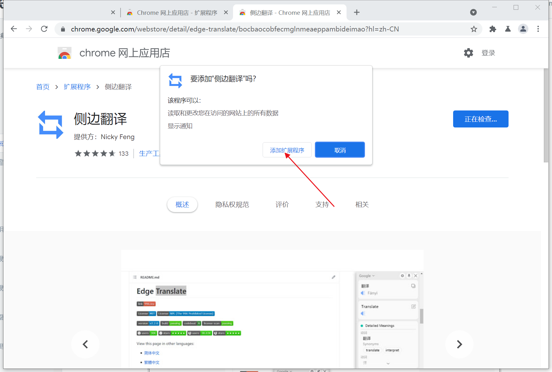Click the site lock icon in address bar
Screen dimensions: 552x372
coord(63,29)
